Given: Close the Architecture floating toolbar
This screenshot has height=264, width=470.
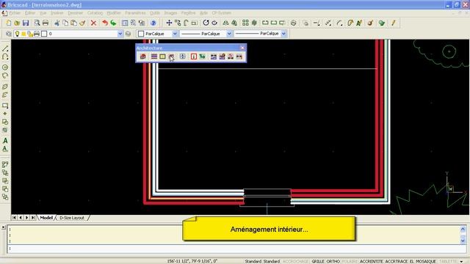Looking at the screenshot, I should pyautogui.click(x=242, y=48).
